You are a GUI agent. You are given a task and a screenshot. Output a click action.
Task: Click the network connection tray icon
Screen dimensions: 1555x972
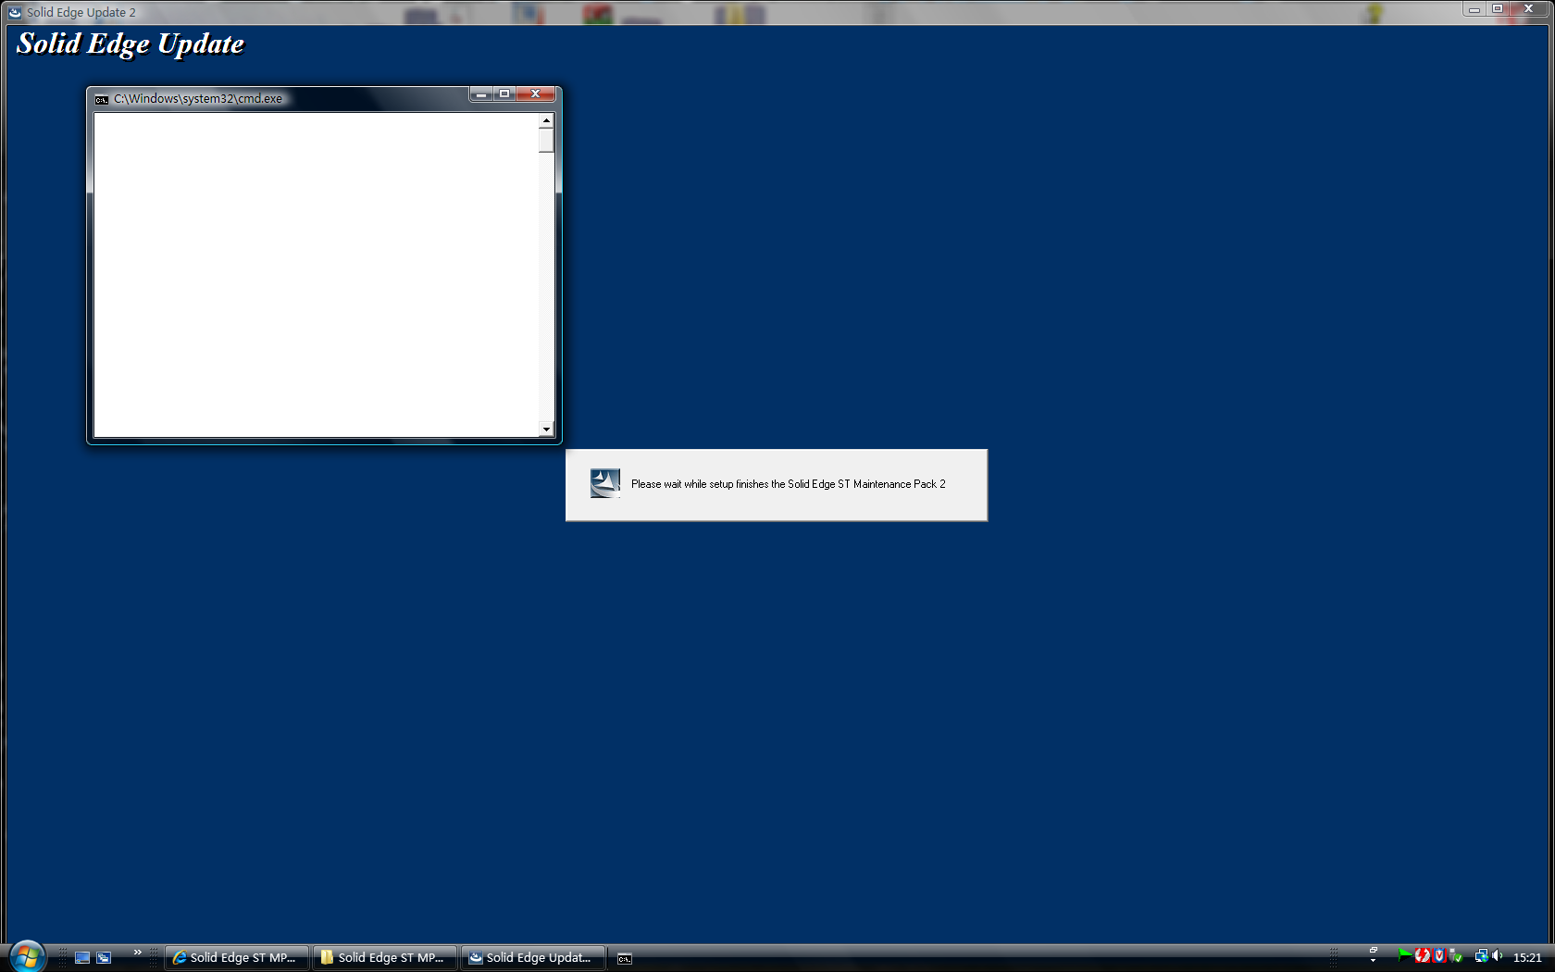point(1482,955)
